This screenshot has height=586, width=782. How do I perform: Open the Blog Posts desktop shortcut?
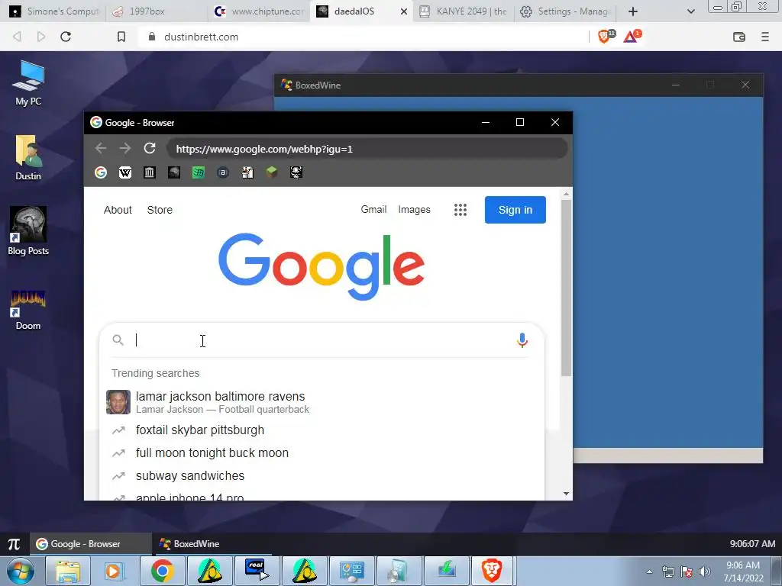[x=28, y=232]
